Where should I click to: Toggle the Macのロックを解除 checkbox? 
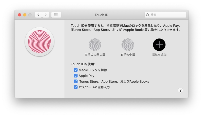pyautogui.click(x=76, y=70)
